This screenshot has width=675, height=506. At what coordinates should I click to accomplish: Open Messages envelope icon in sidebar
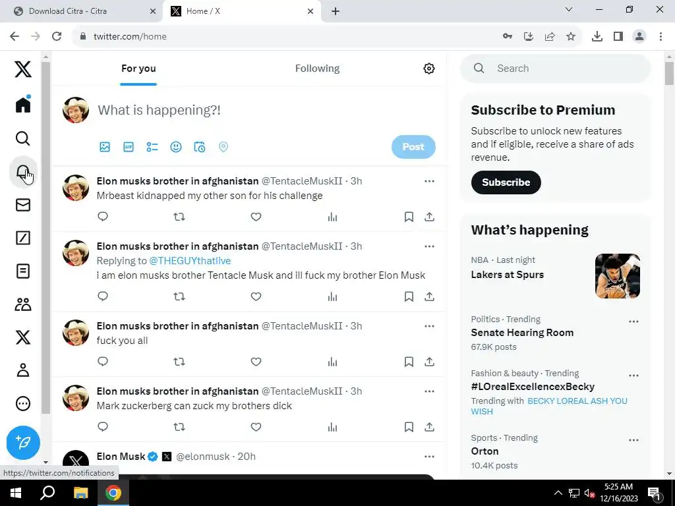click(x=23, y=205)
